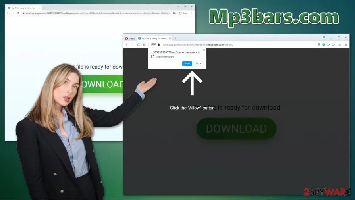
Task: Open the Opera Menu button
Action: [x=130, y=38]
